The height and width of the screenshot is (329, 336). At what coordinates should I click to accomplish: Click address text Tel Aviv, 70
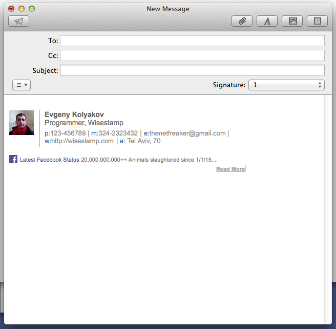[144, 141]
